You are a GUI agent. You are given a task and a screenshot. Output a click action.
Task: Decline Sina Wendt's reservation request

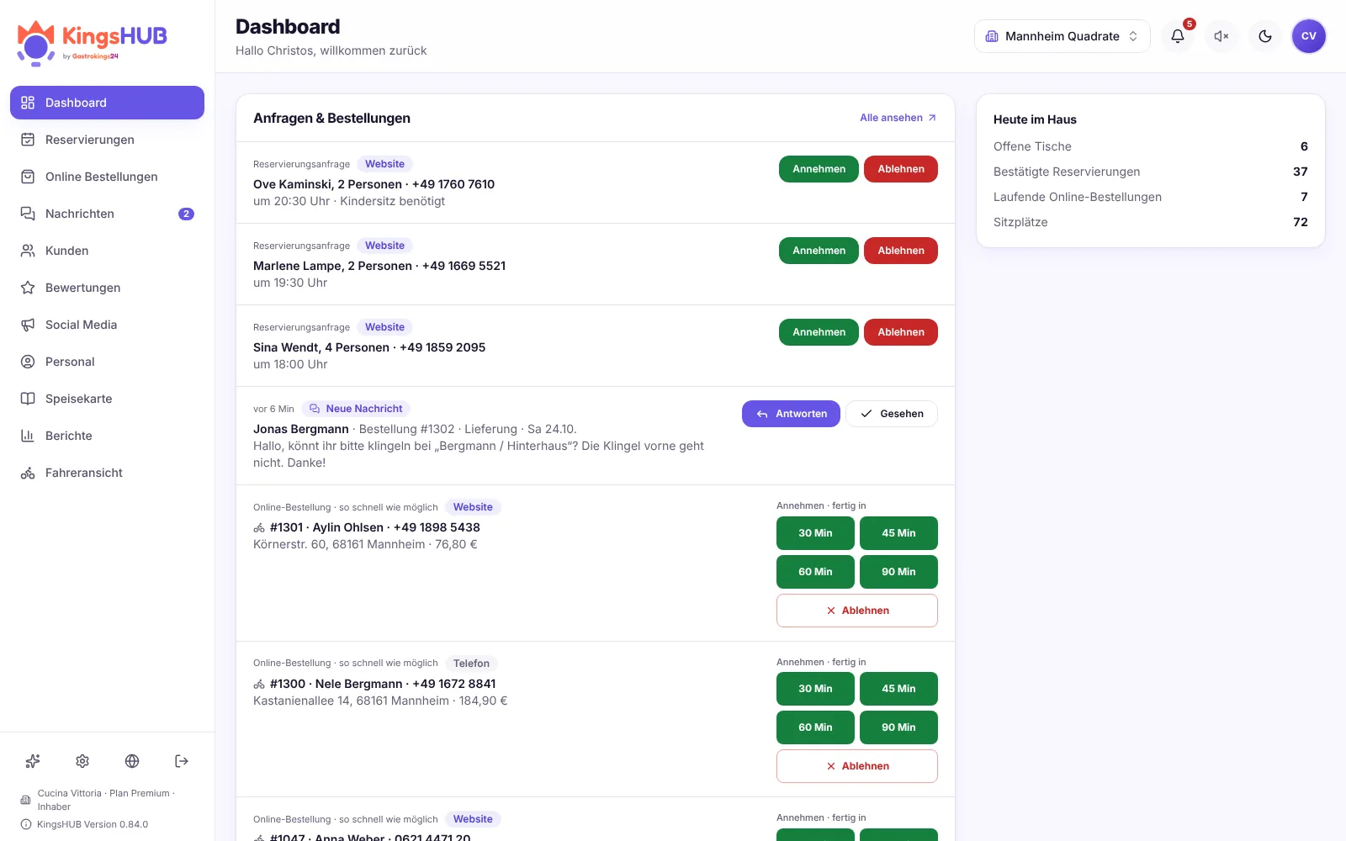[x=901, y=332]
